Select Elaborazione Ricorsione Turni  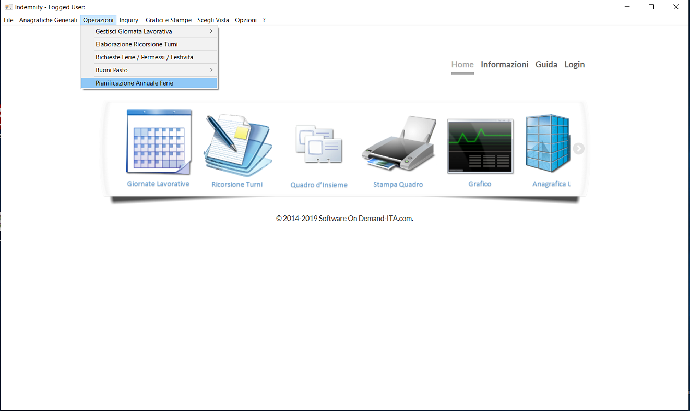pyautogui.click(x=149, y=44)
